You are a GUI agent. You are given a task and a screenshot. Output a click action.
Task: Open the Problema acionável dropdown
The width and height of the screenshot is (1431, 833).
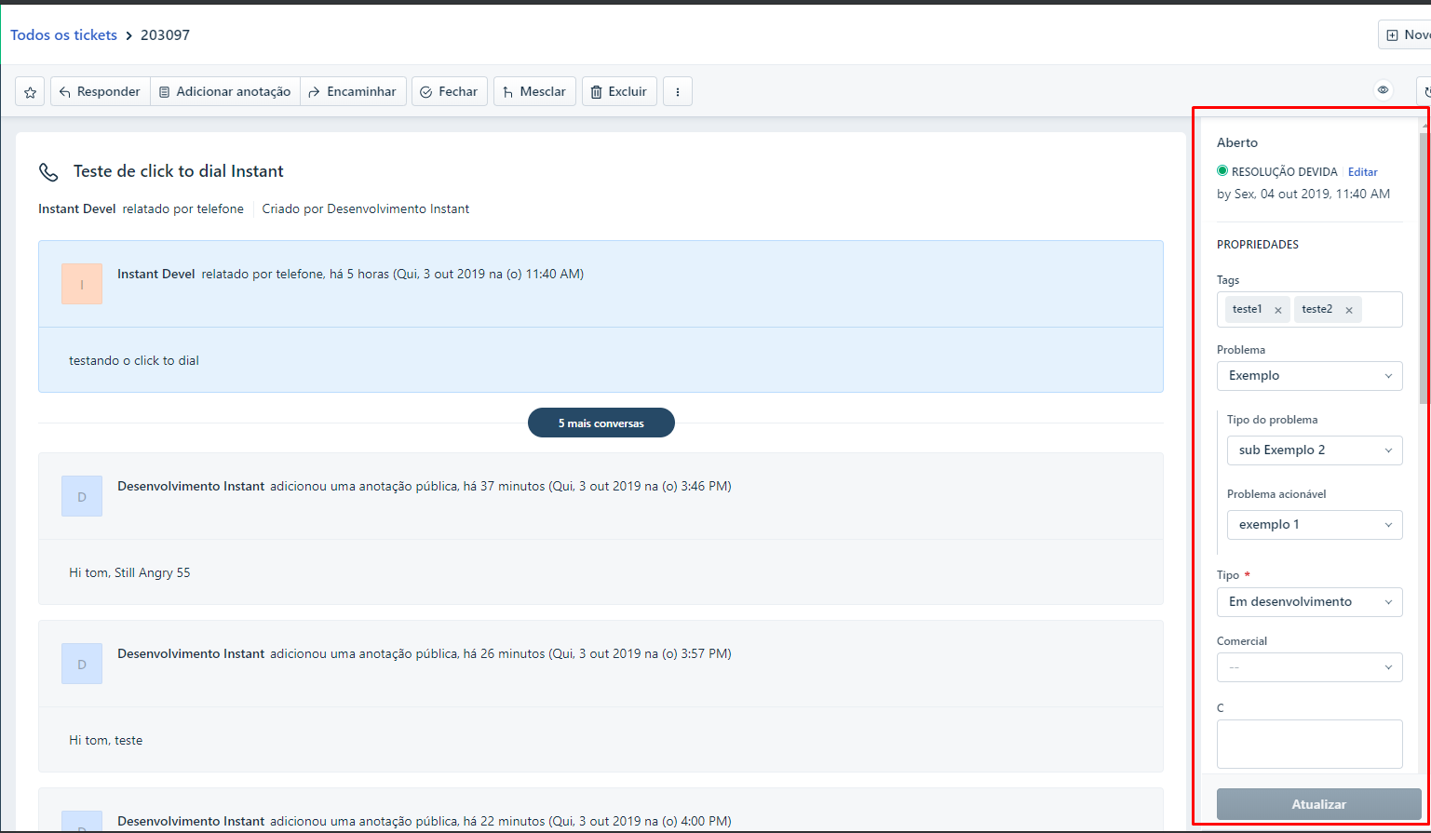point(1315,525)
